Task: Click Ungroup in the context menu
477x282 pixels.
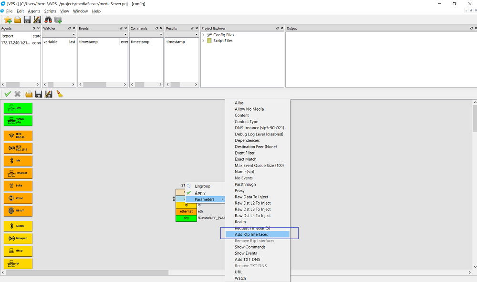Action: pyautogui.click(x=202, y=186)
